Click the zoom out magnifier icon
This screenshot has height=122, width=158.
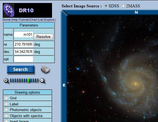click(42, 81)
